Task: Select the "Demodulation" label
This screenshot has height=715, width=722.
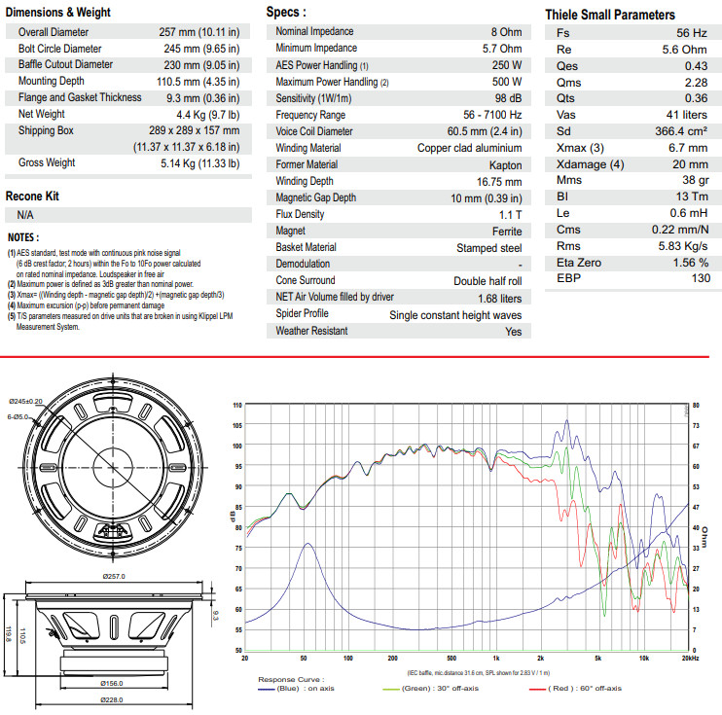Action: [x=303, y=265]
